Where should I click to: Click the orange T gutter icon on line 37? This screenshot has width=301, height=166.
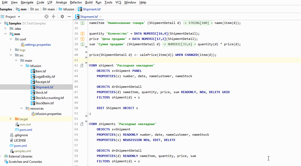click(82, 39)
